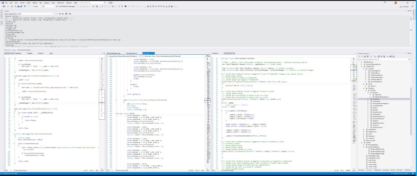
Task: Click Solution Explorer properties wrench icon
Action: point(391,56)
